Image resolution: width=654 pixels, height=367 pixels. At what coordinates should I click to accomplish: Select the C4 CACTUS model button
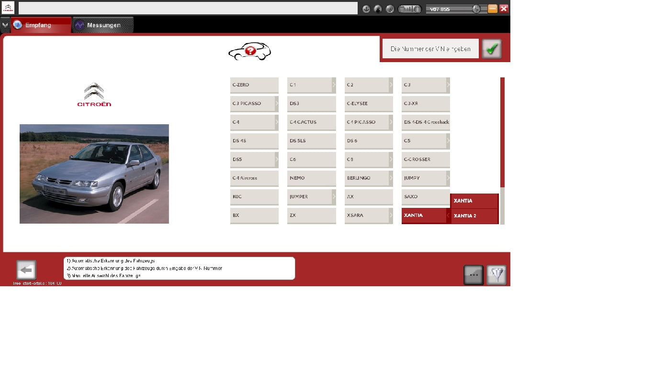pyautogui.click(x=311, y=122)
